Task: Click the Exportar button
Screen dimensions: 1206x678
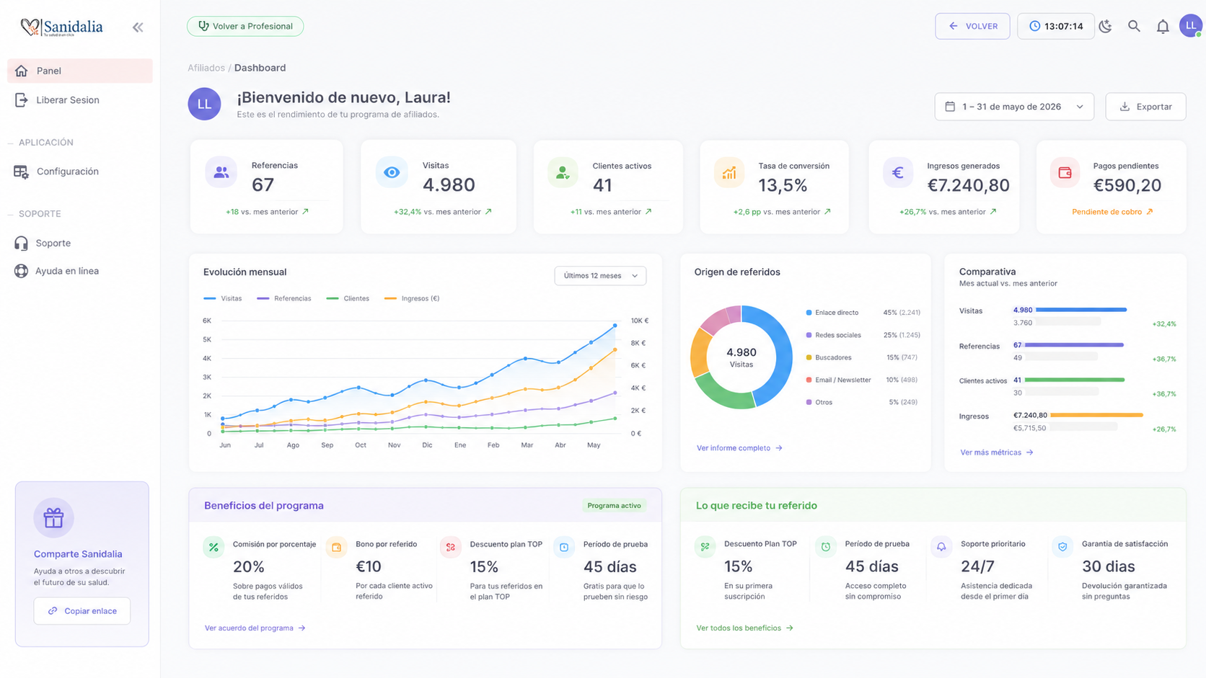Action: (x=1145, y=107)
